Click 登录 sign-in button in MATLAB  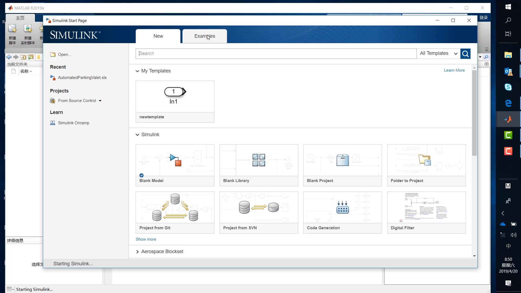point(484,18)
